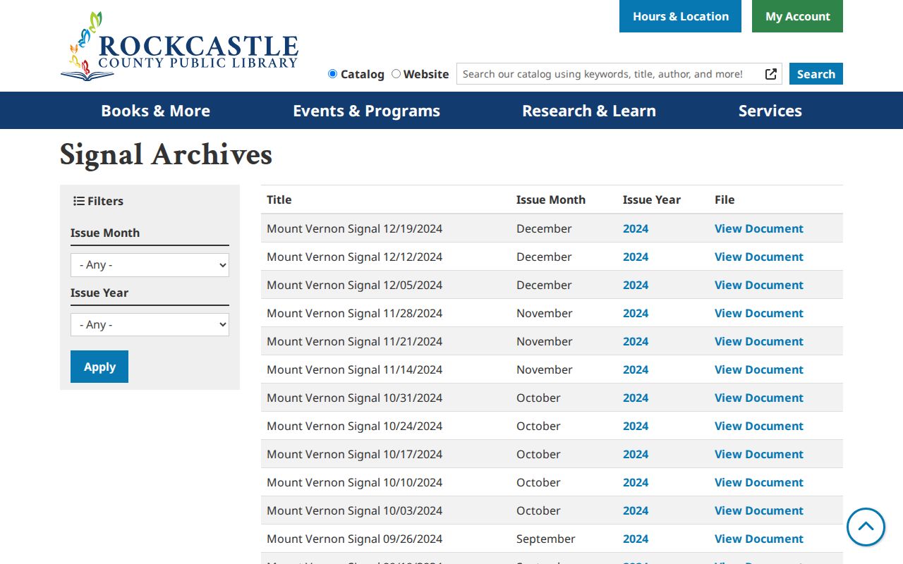Click the Signal Archives page heading
Image resolution: width=903 pixels, height=564 pixels.
(166, 155)
